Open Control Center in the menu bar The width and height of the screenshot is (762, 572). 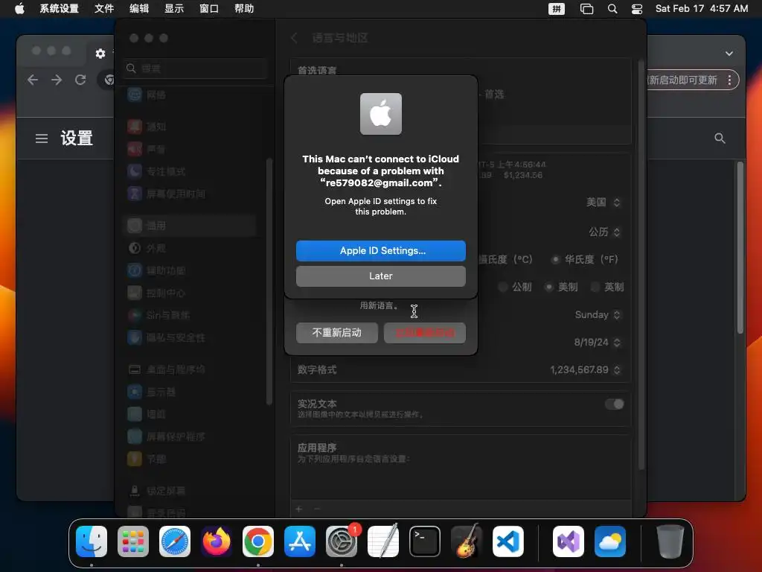(637, 9)
